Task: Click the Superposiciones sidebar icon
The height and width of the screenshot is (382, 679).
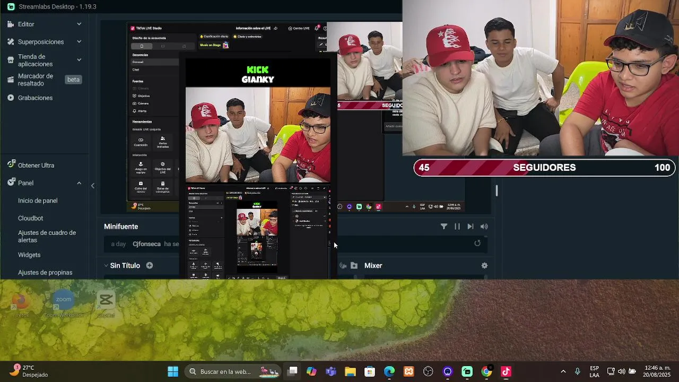Action: 11,42
